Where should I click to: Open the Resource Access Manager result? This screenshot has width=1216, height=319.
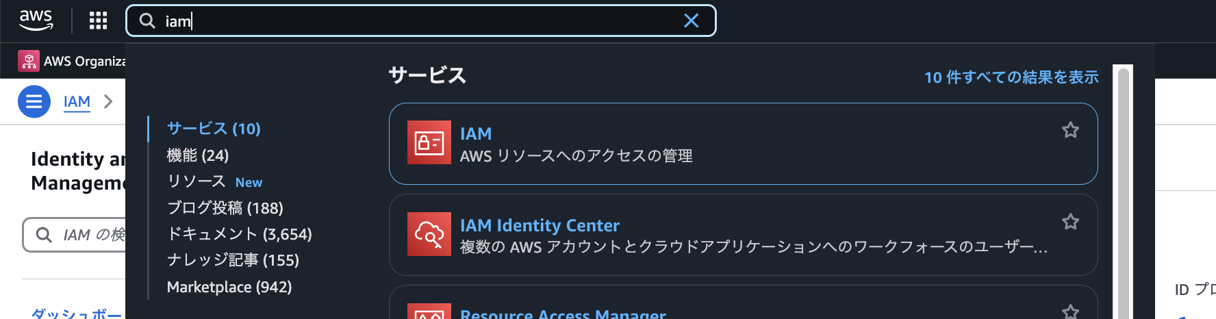tap(563, 314)
